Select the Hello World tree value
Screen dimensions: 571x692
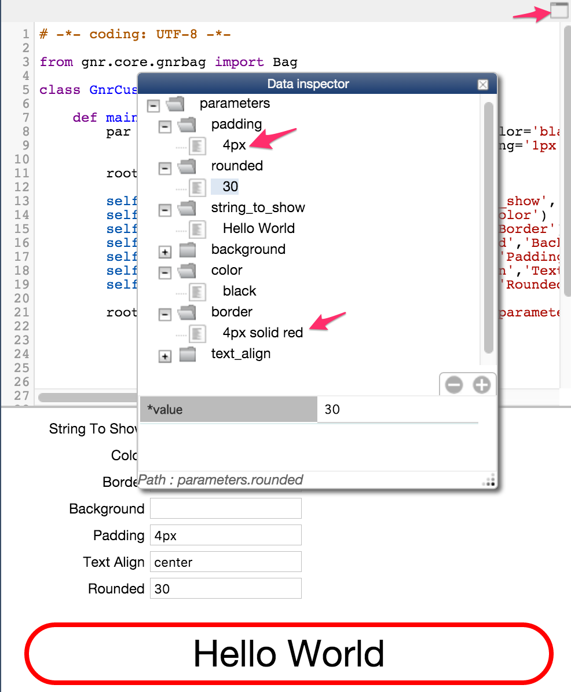pos(259,228)
